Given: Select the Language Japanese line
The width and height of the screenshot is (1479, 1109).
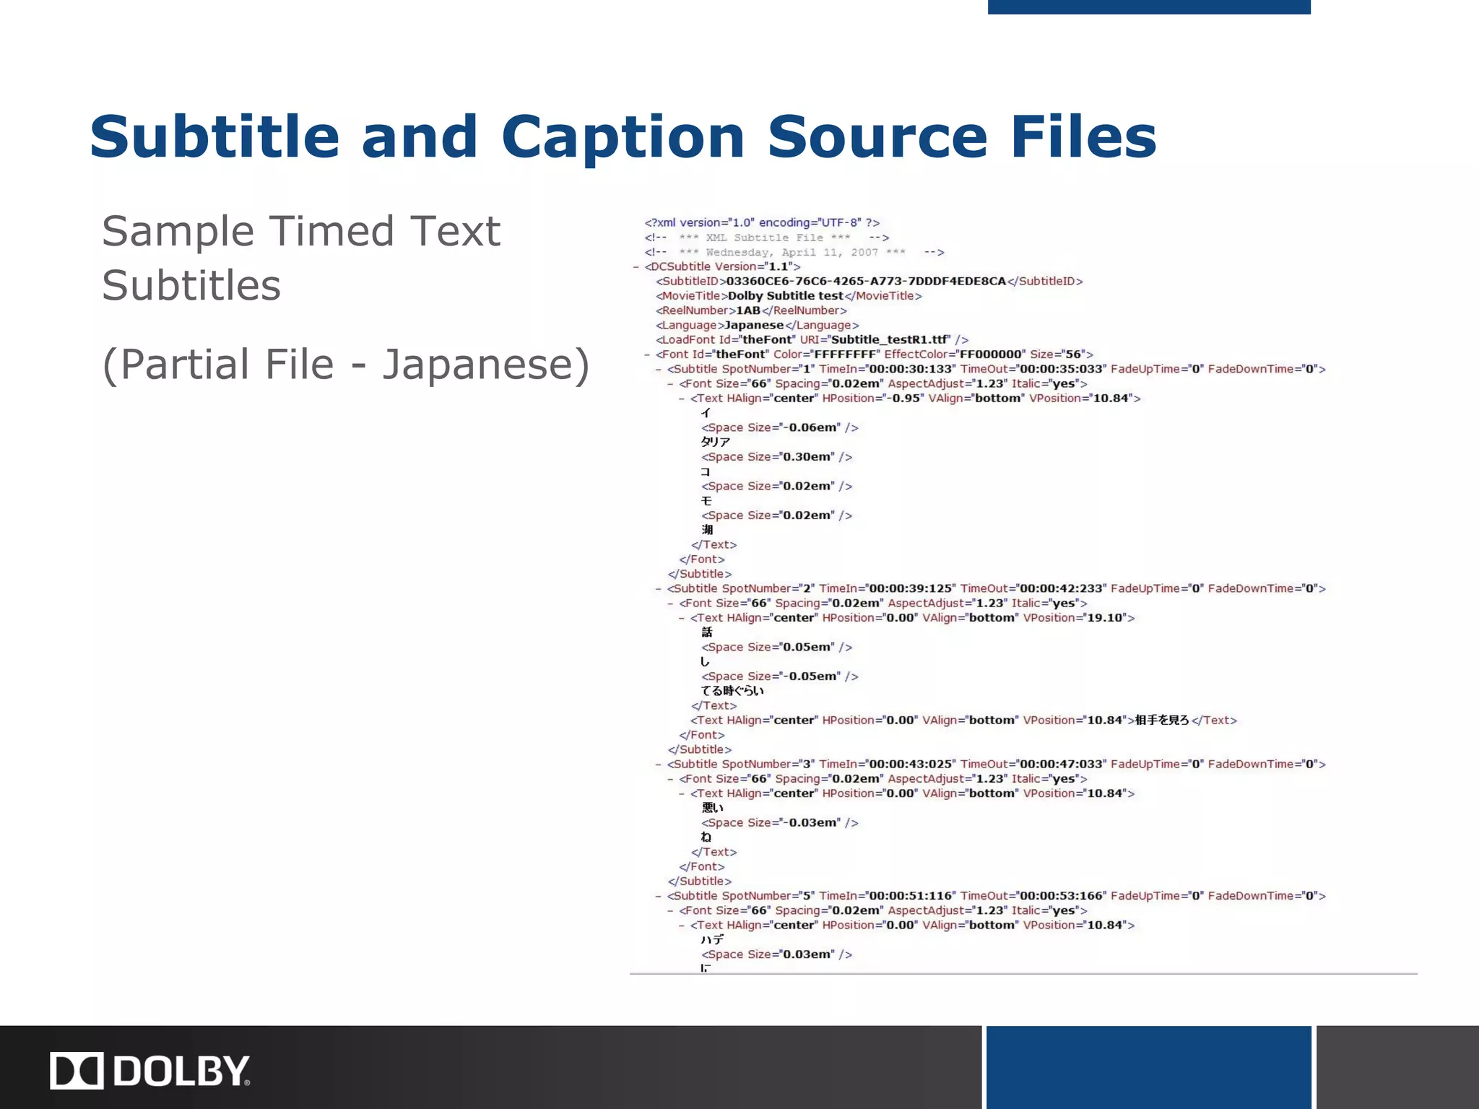Looking at the screenshot, I should tap(757, 325).
